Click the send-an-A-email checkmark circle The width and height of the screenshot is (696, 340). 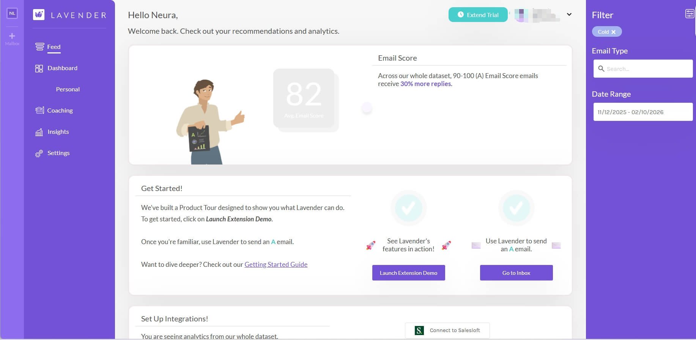[x=516, y=208]
